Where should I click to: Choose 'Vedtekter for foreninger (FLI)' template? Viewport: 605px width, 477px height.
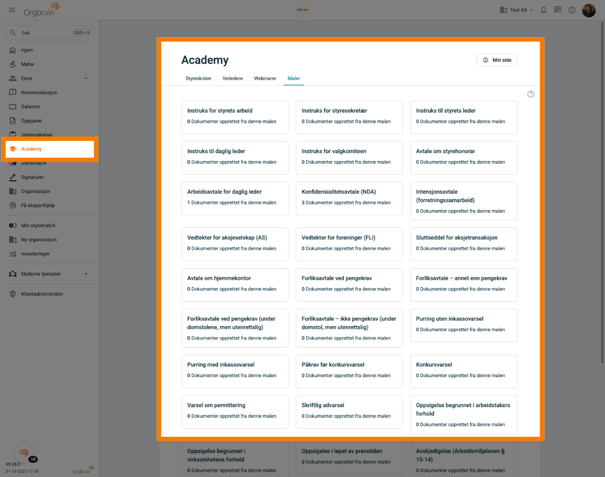(x=349, y=244)
